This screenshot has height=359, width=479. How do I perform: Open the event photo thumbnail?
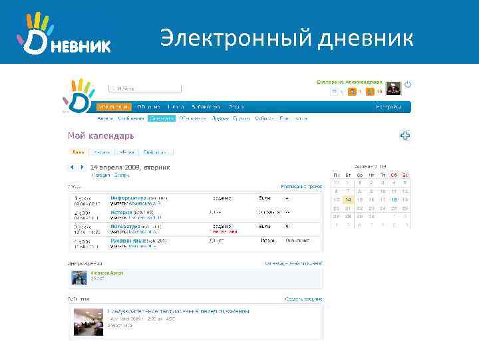pyautogui.click(x=88, y=322)
